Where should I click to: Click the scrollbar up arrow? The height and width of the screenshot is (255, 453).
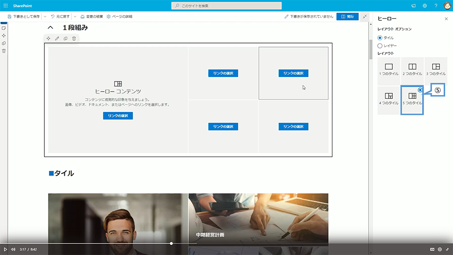(x=371, y=24)
